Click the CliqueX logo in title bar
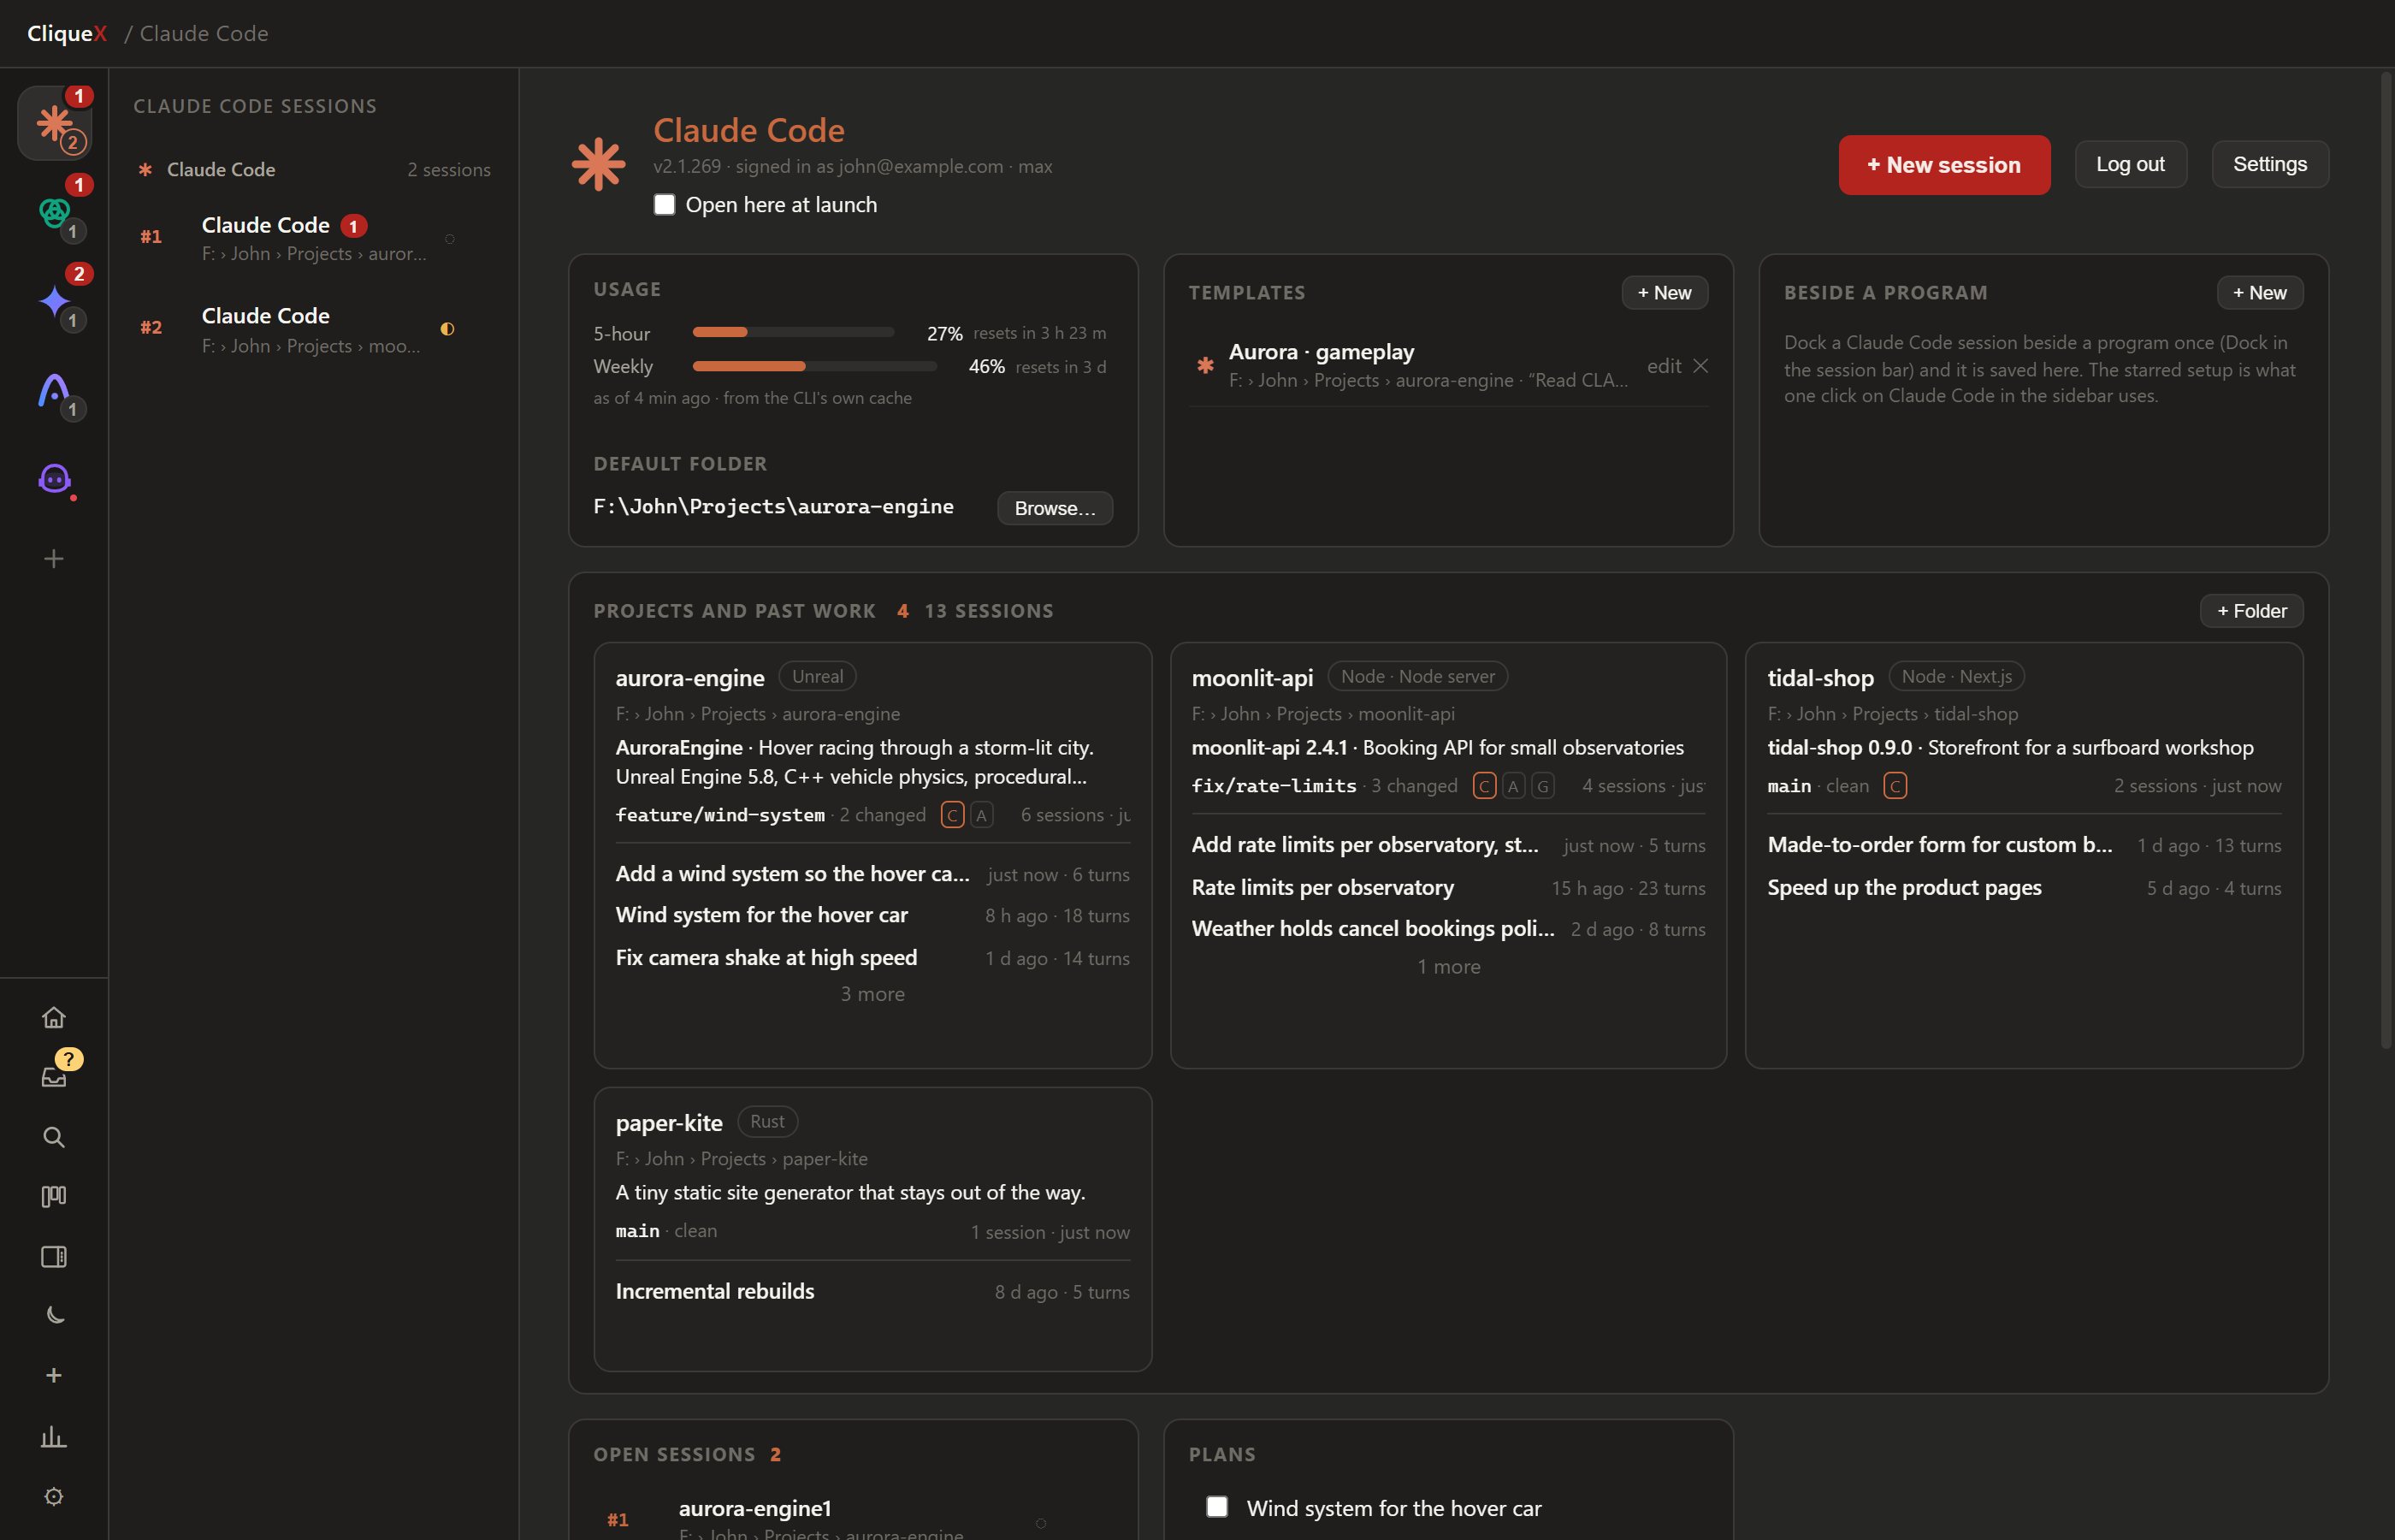Screen dimensions: 2395x1540 (x=66, y=33)
